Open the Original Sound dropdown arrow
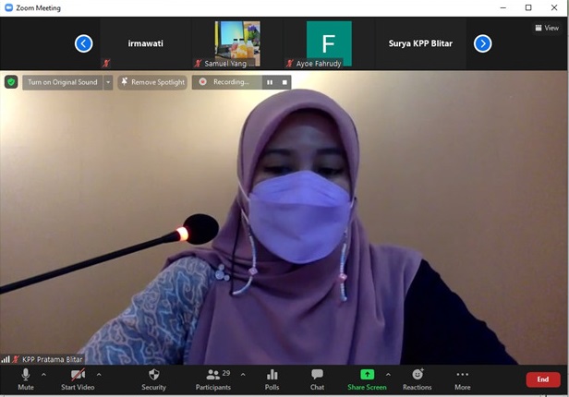569x397 pixels. coord(108,82)
